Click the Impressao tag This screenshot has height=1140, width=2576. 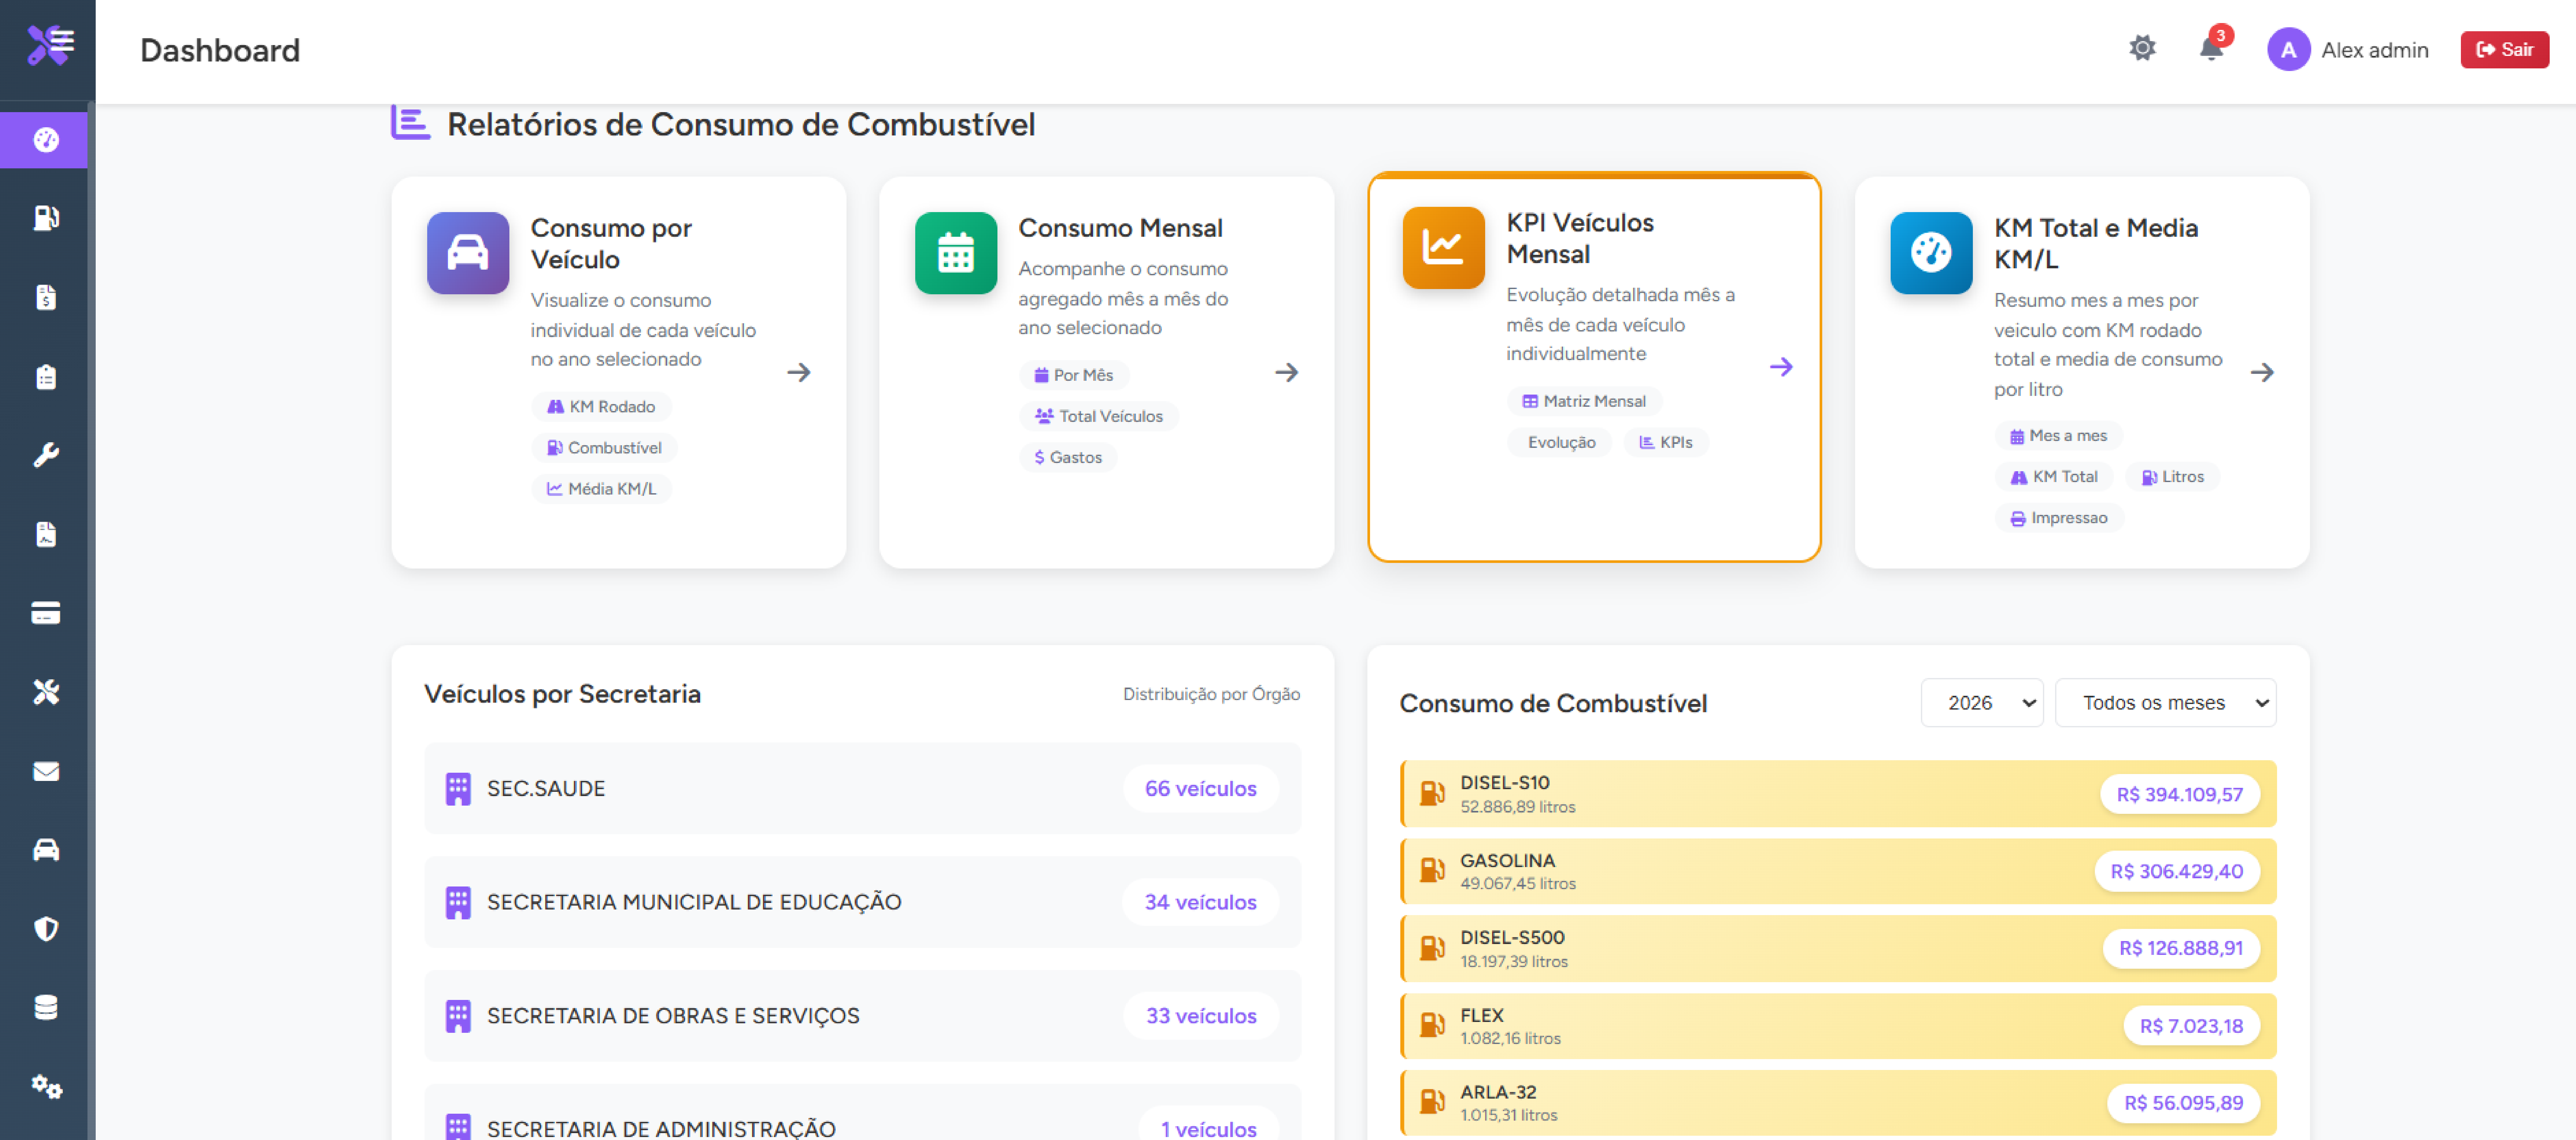(x=2059, y=518)
